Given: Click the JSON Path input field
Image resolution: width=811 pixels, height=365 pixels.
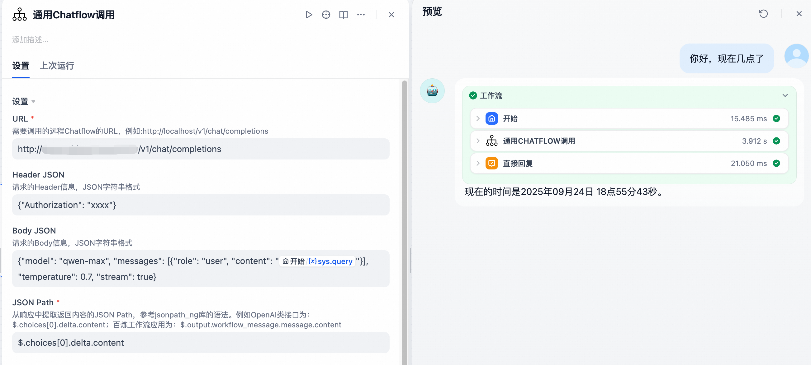Looking at the screenshot, I should click(201, 342).
